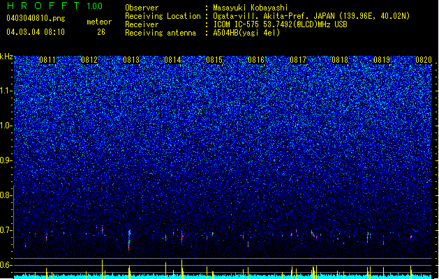
Task: Click the 0811 time marker
Action: pyautogui.click(x=47, y=60)
